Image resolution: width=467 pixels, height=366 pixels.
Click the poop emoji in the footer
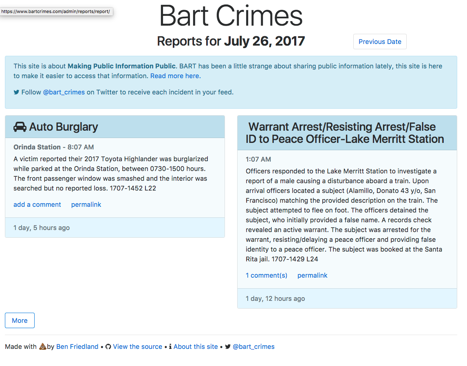[x=43, y=346]
